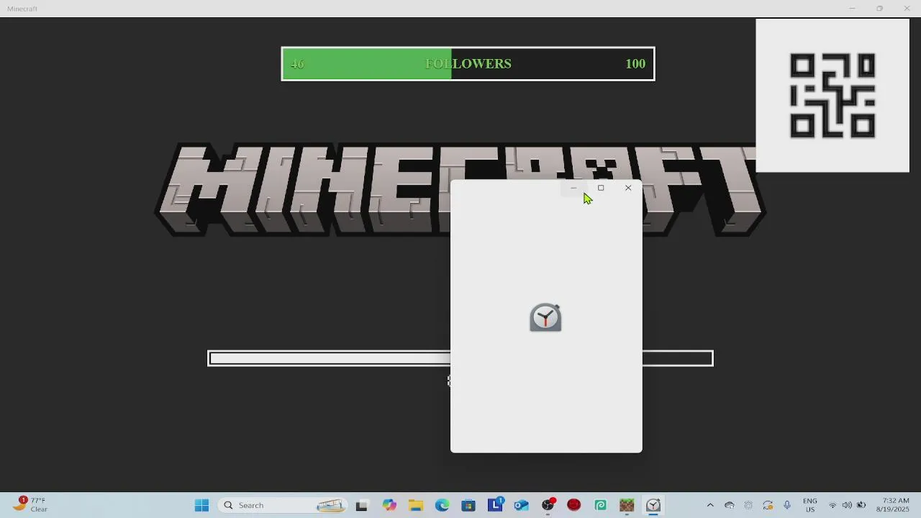Close the Minecraft window
Viewport: 921px width, 518px height.
click(907, 9)
